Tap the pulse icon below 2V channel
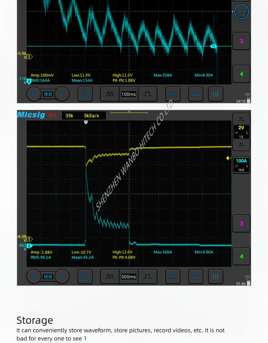Viewport: 268px width, 343px height. tap(241, 145)
